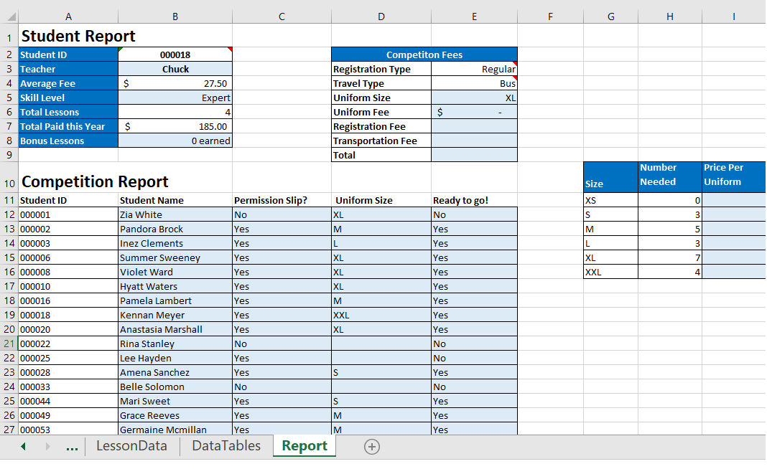Switch to the LessonData tab
Image resolution: width=767 pixels, height=469 pixels.
(x=131, y=446)
